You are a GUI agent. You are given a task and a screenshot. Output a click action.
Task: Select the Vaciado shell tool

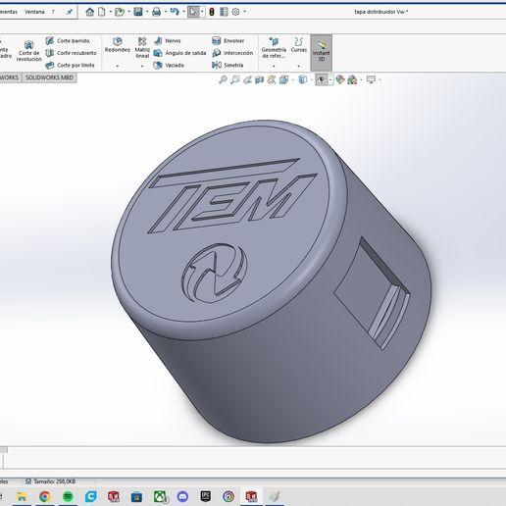pos(169,65)
